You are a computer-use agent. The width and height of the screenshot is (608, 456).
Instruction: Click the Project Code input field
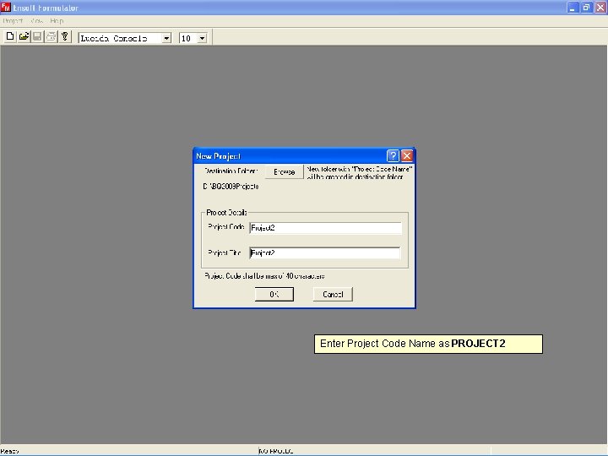[325, 228]
